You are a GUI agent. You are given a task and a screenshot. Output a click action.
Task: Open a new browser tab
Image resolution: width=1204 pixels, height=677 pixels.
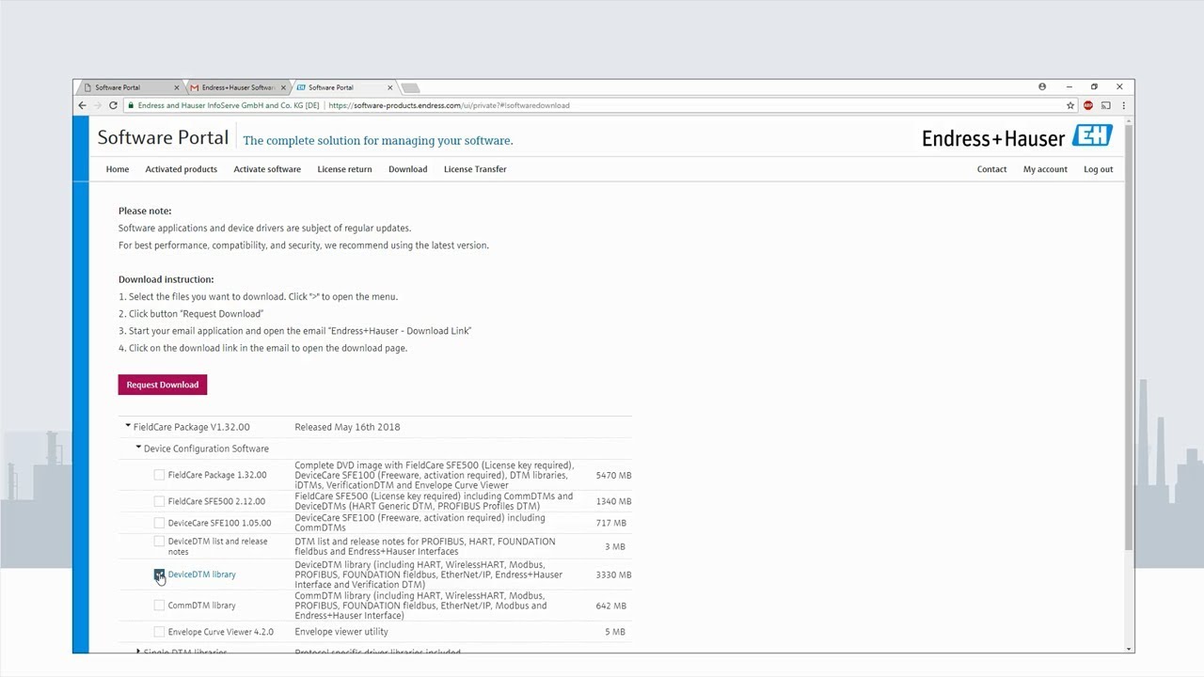coord(410,87)
